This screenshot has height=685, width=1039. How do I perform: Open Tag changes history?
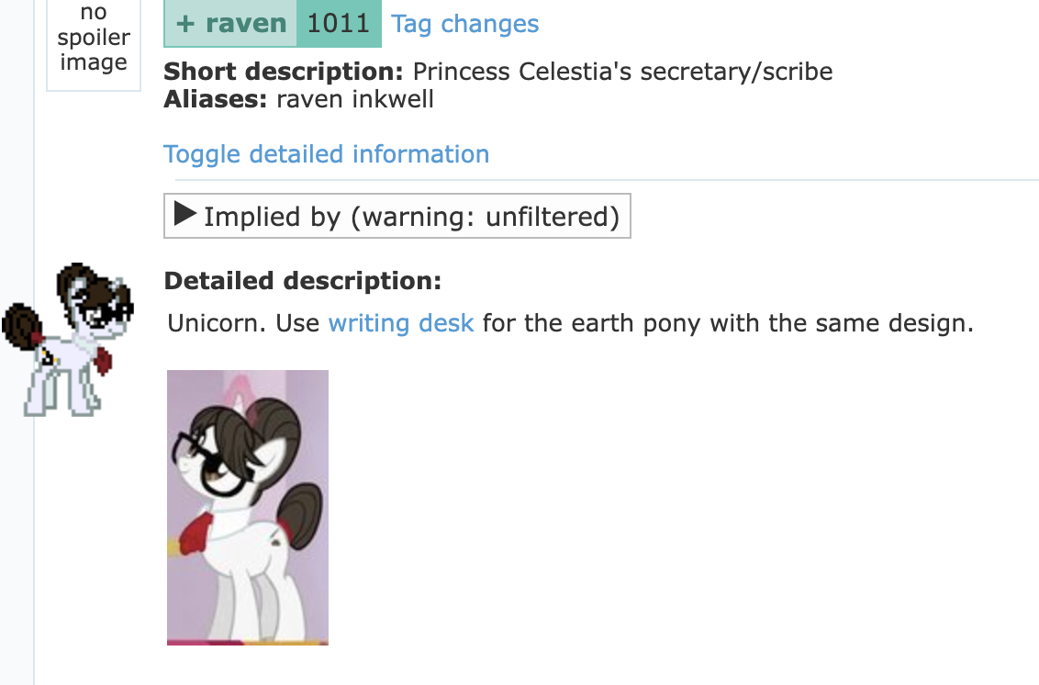pyautogui.click(x=464, y=23)
